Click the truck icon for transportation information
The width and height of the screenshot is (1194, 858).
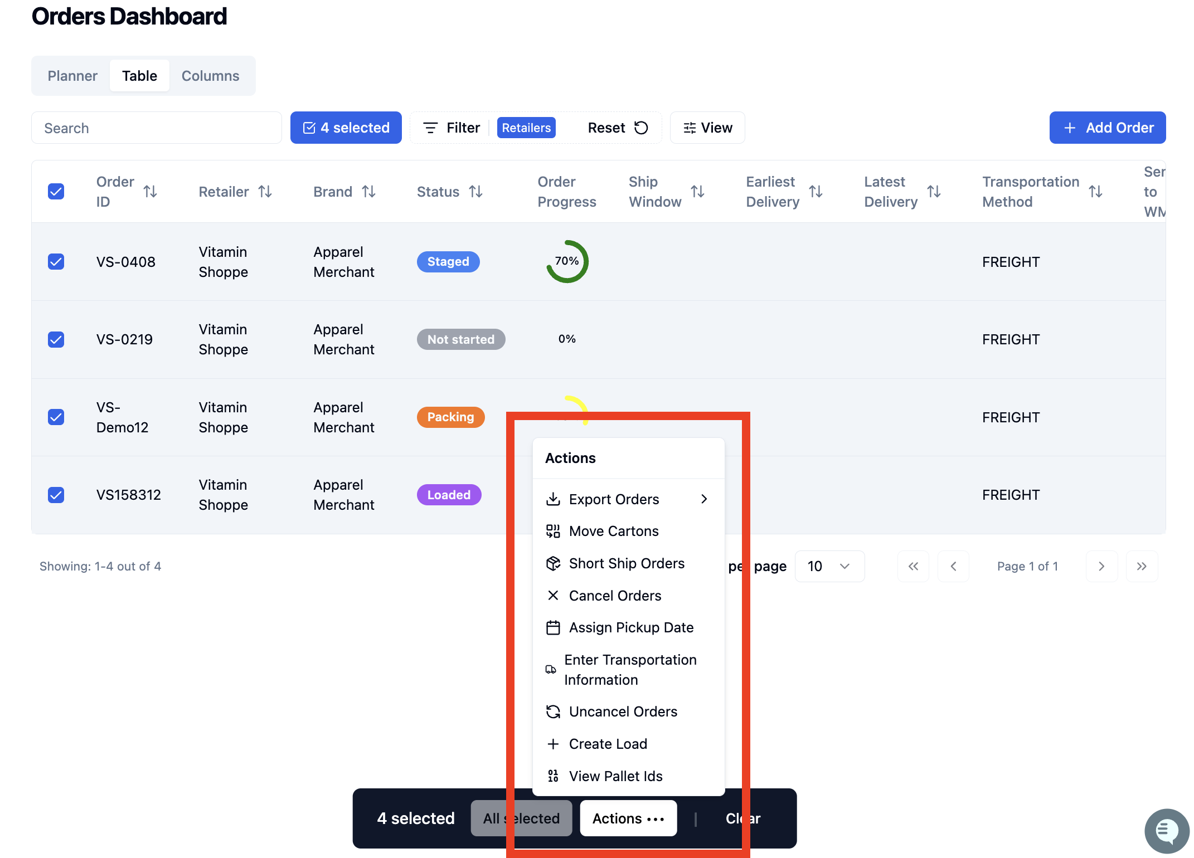(x=551, y=670)
